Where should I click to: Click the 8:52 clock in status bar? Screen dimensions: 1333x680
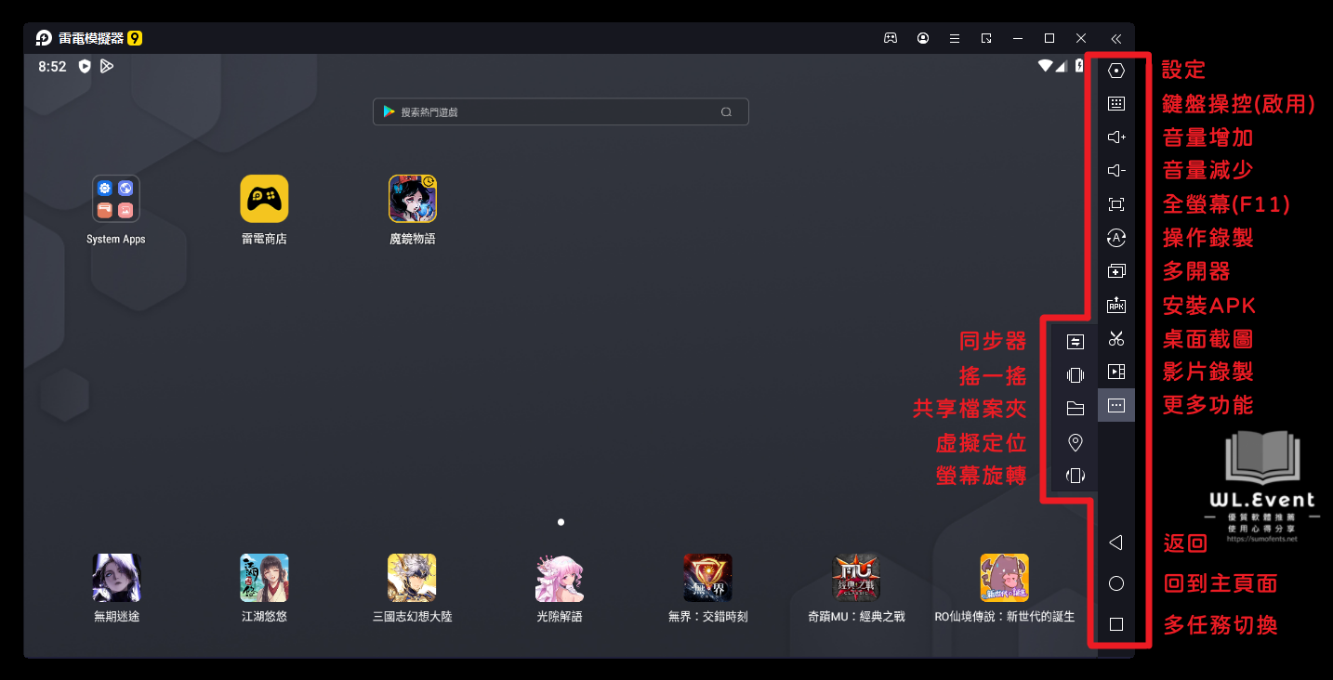coord(52,67)
